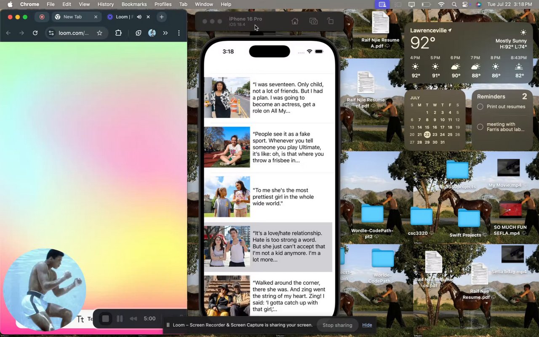Click the Loom camera bubble
This screenshot has width=539, height=337.
click(x=44, y=290)
